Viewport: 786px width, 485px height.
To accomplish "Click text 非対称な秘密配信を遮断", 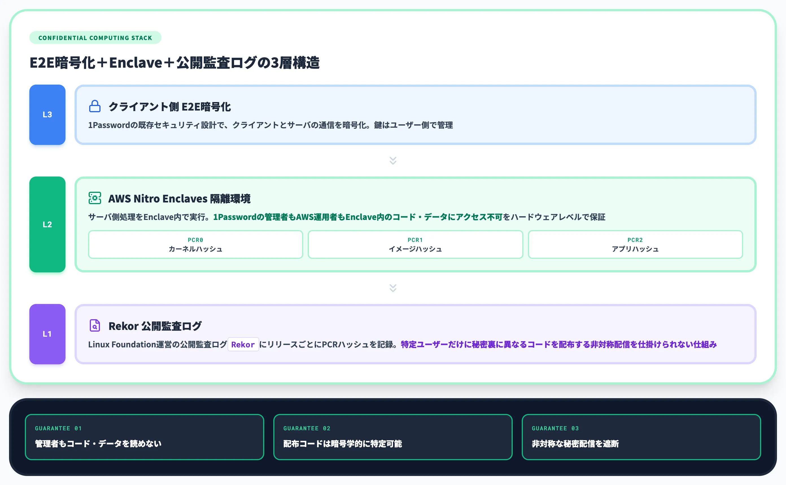I will click(575, 444).
